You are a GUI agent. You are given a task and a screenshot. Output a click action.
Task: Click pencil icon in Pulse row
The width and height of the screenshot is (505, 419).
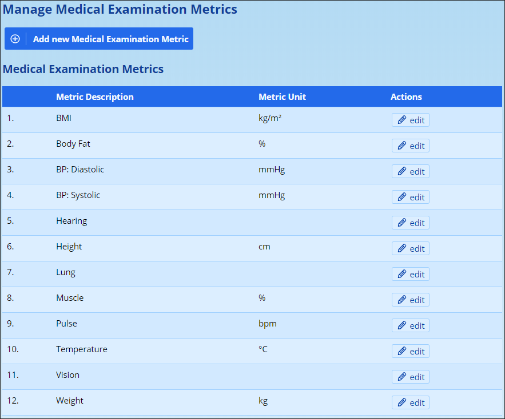(x=401, y=325)
